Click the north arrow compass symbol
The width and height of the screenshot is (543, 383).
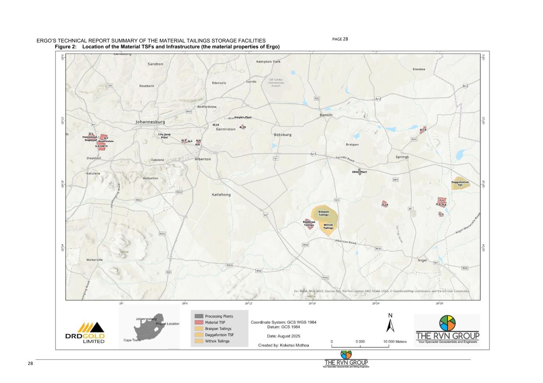[390, 324]
